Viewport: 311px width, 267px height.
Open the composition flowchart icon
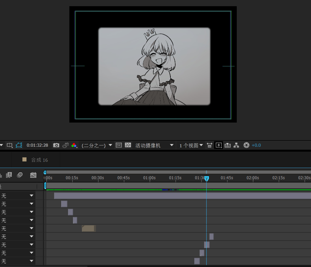[236, 145]
